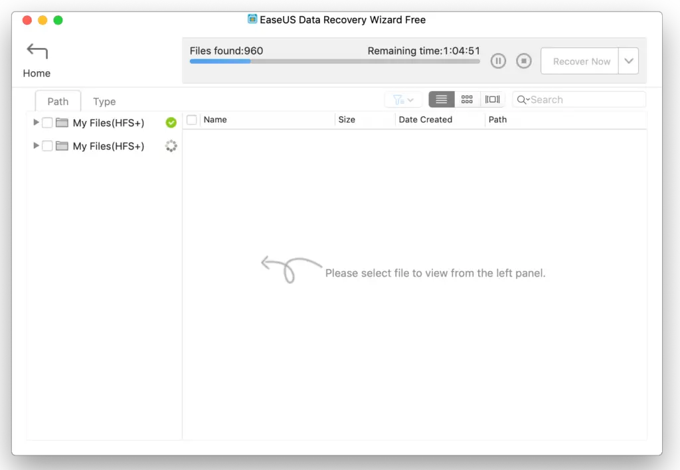680x470 pixels.
Task: Open the filter dropdown
Action: tap(403, 100)
